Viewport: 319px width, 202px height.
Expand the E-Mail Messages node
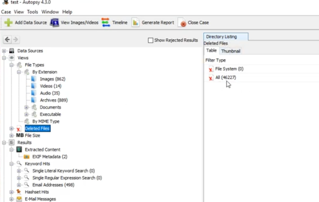click(11, 199)
